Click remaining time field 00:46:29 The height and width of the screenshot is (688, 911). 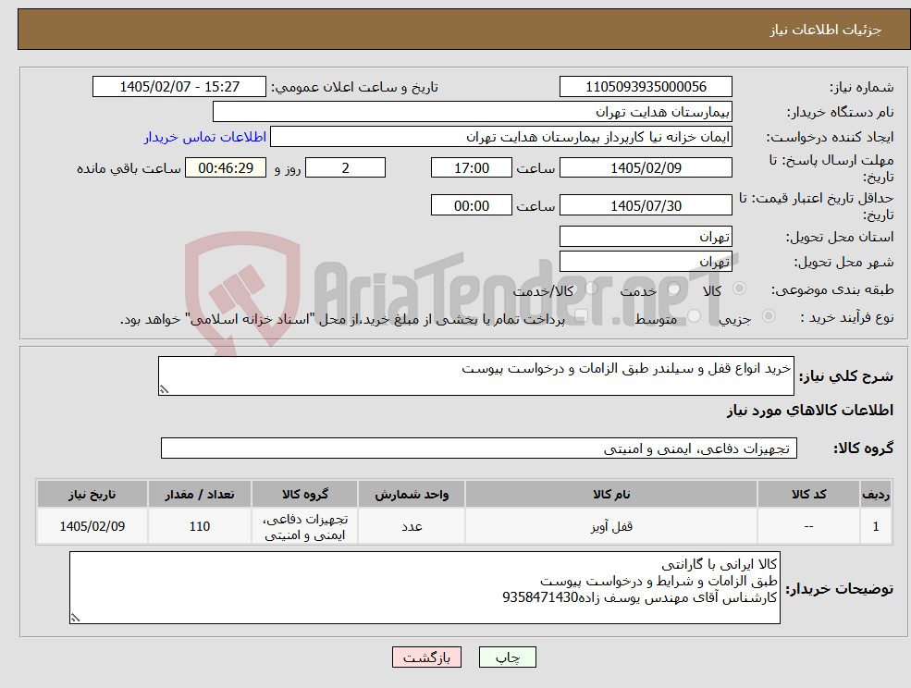coord(226,168)
